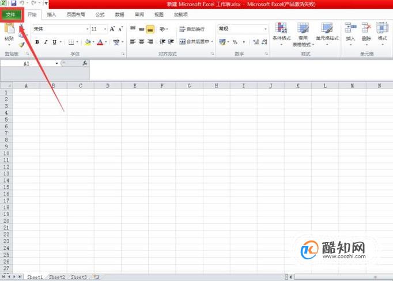Open the File tab
393x281 pixels.
11,14
